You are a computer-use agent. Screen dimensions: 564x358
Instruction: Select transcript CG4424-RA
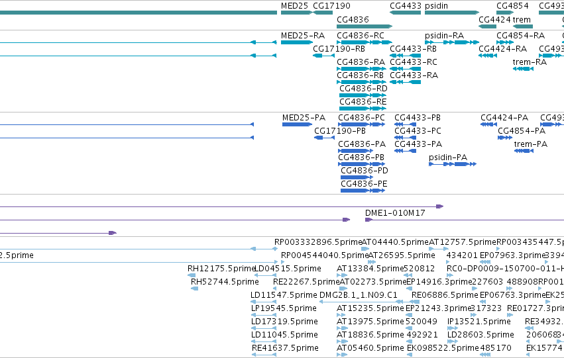(487, 56)
